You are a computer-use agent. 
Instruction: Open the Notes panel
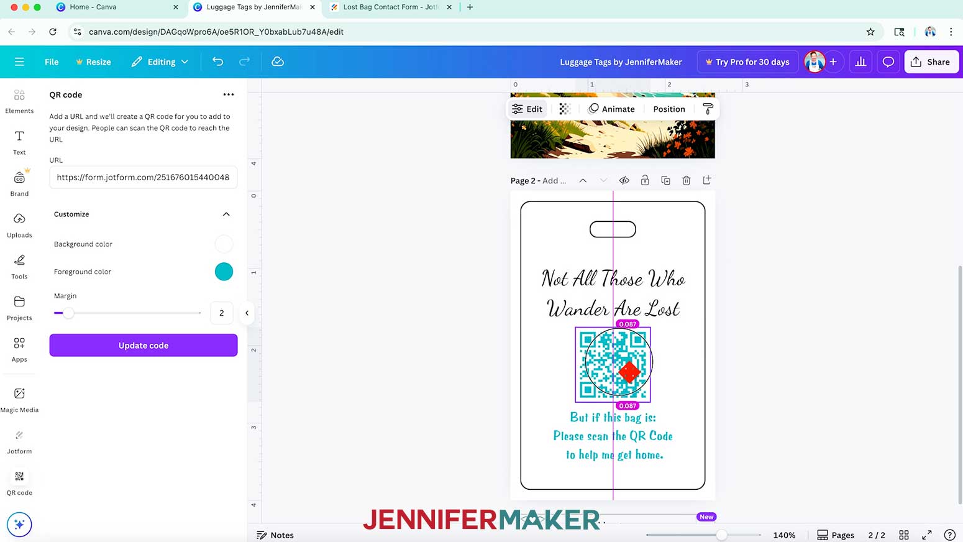pos(275,535)
